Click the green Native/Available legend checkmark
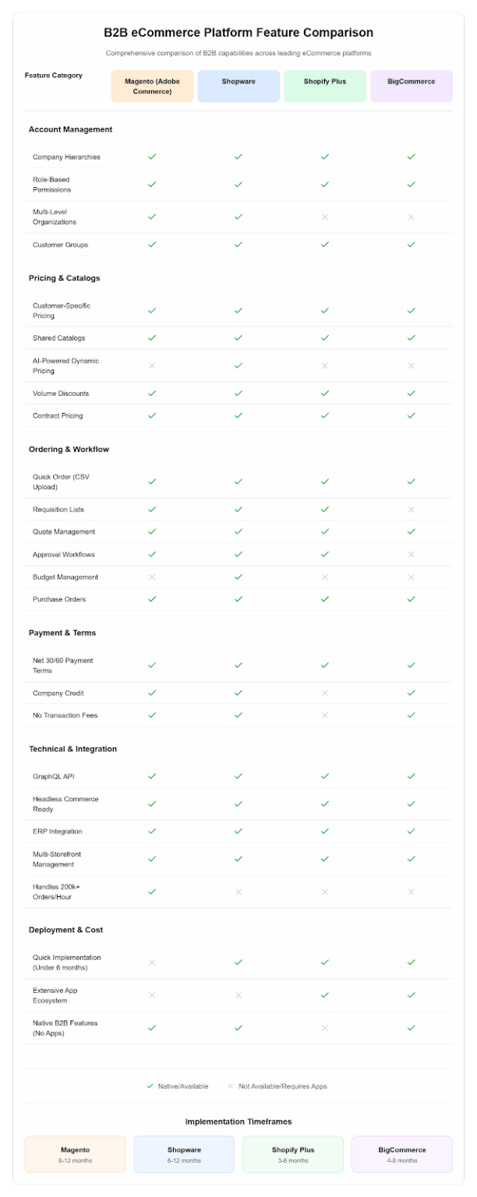The width and height of the screenshot is (477, 1197). click(150, 1086)
